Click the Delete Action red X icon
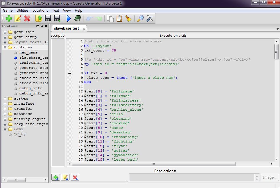 [x=75, y=177]
